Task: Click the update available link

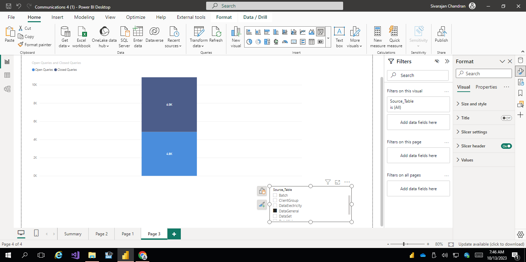Action: pyautogui.click(x=491, y=244)
